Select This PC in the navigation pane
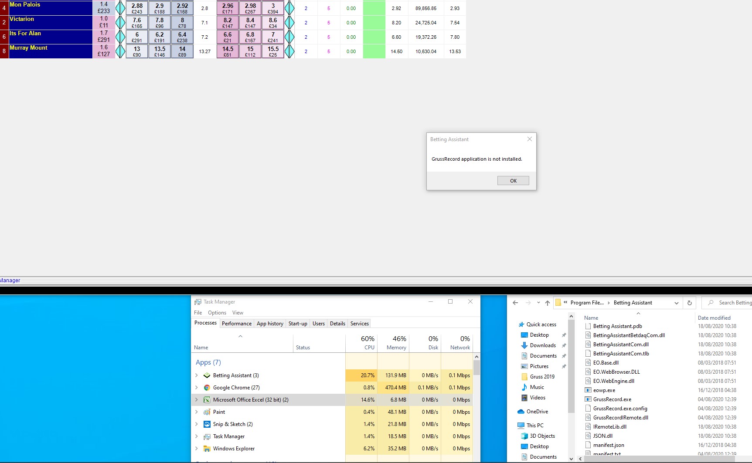 pos(534,426)
